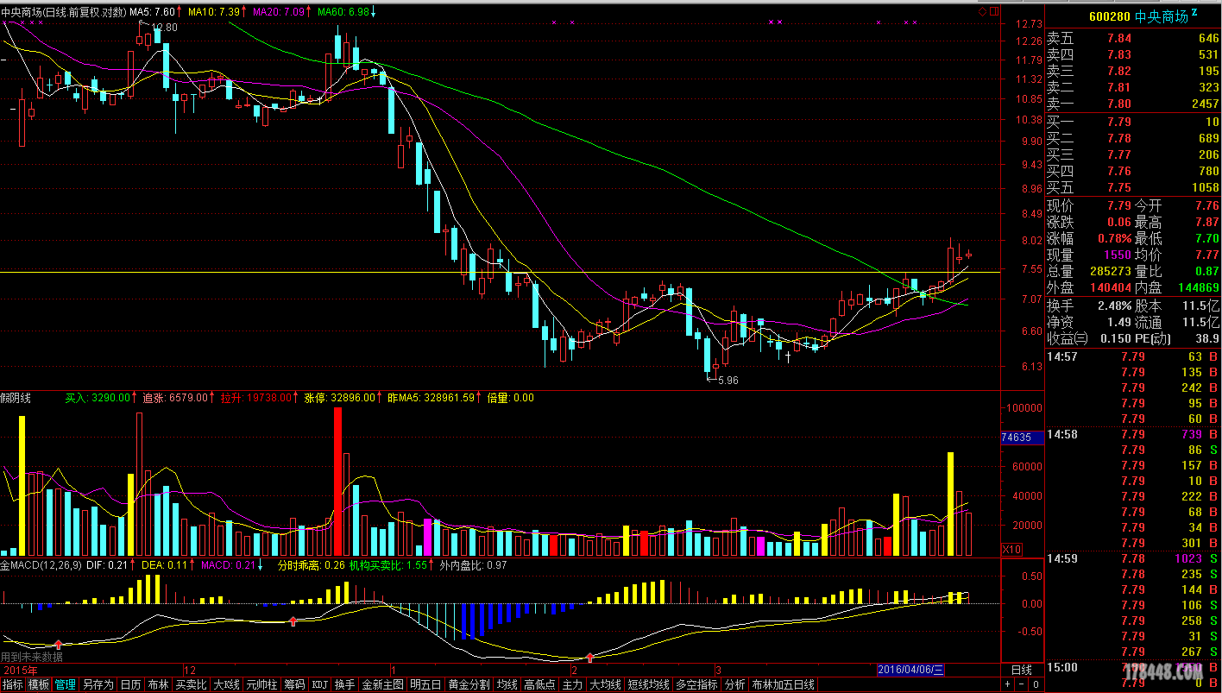Click the plus zoom button in the bottom bar
Screen dimensions: 1222x693
(x=1007, y=684)
